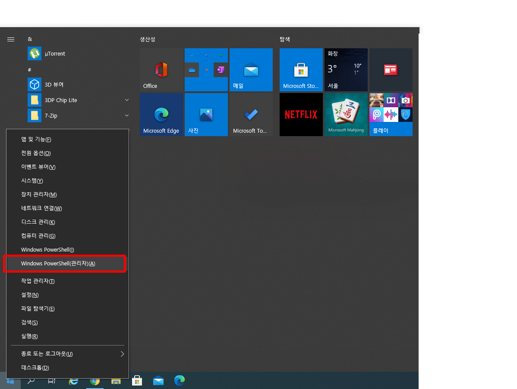Open the Microsoft Mahjong tile
Image resolution: width=517 pixels, height=389 pixels.
pyautogui.click(x=346, y=115)
